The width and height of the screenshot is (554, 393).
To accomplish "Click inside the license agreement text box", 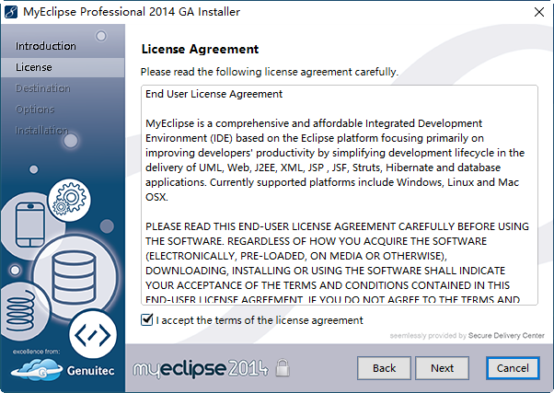I will coord(338,193).
